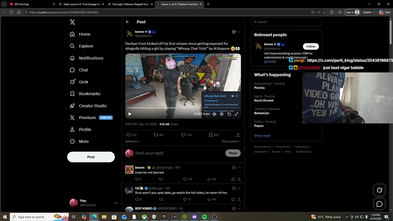Open Creator Studio in the sidebar
This screenshot has width=393, height=221.
tap(88, 106)
